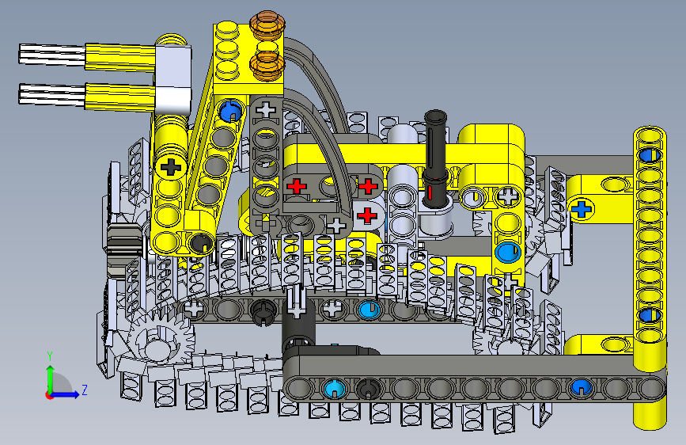Select the yellow studded brick at the top
Image resolution: width=686 pixels, height=445 pixels.
pyautogui.click(x=247, y=58)
